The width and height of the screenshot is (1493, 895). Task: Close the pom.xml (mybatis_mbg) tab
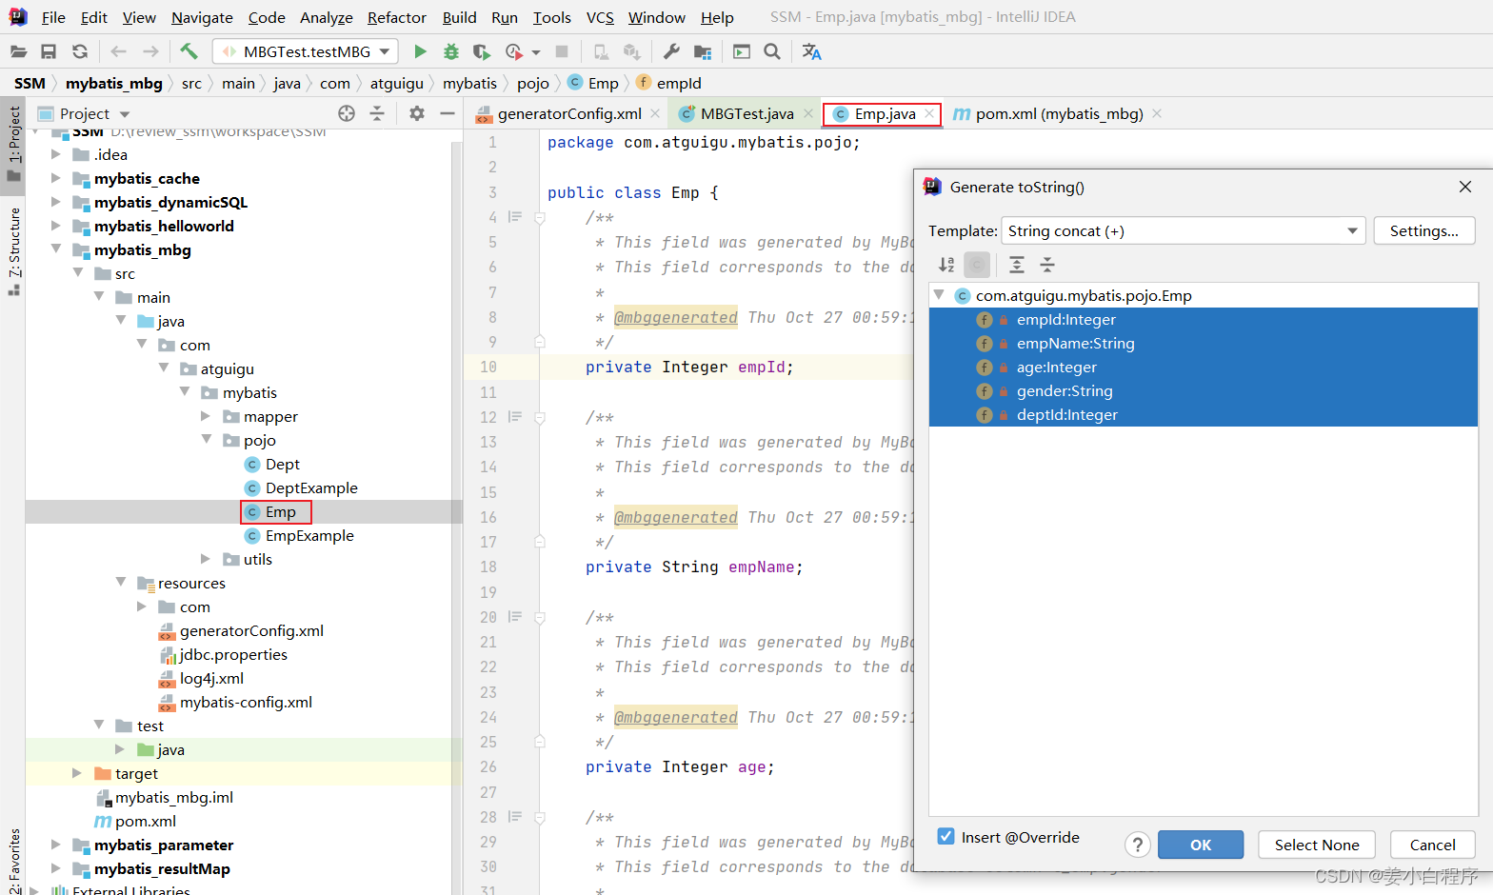pos(1157,113)
